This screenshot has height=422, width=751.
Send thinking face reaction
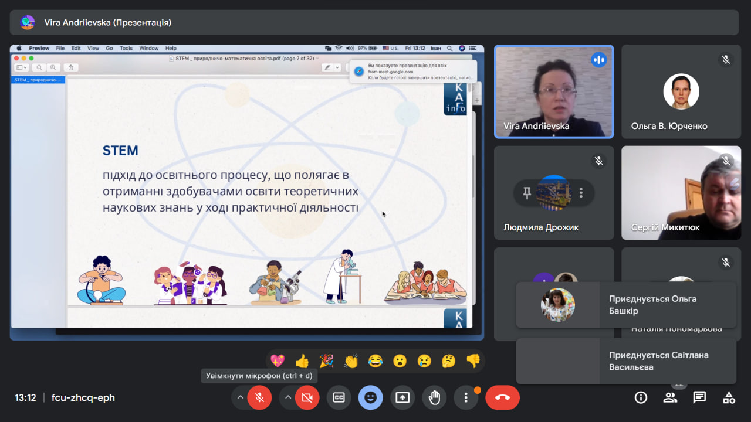pos(449,361)
